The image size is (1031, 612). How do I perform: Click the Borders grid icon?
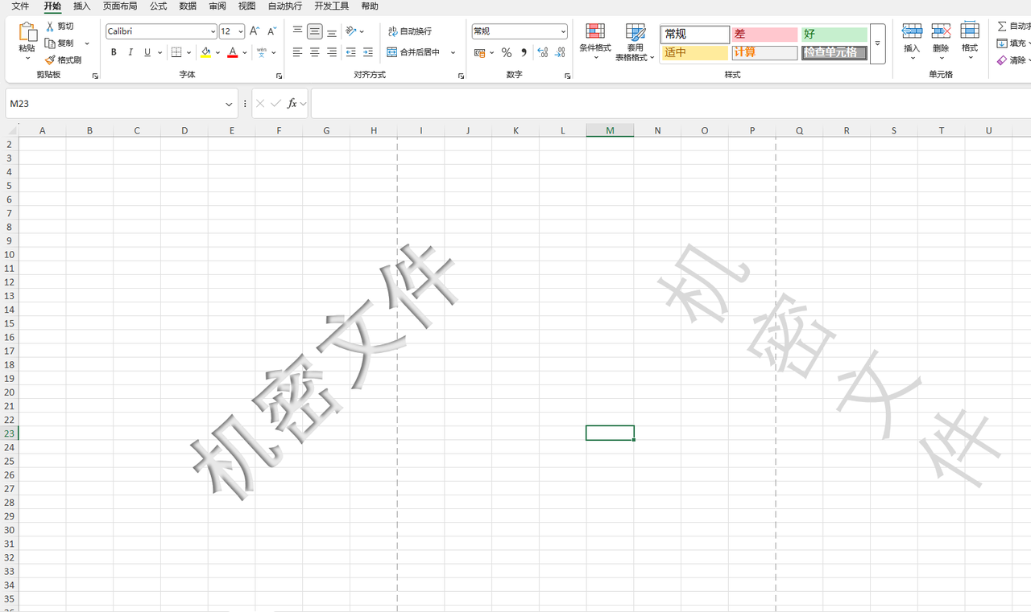pyautogui.click(x=176, y=52)
